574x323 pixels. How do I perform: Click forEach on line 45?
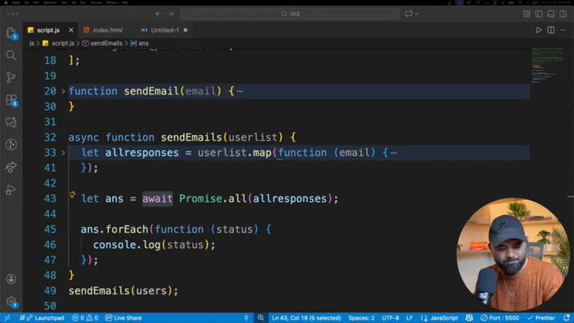pyautogui.click(x=127, y=229)
